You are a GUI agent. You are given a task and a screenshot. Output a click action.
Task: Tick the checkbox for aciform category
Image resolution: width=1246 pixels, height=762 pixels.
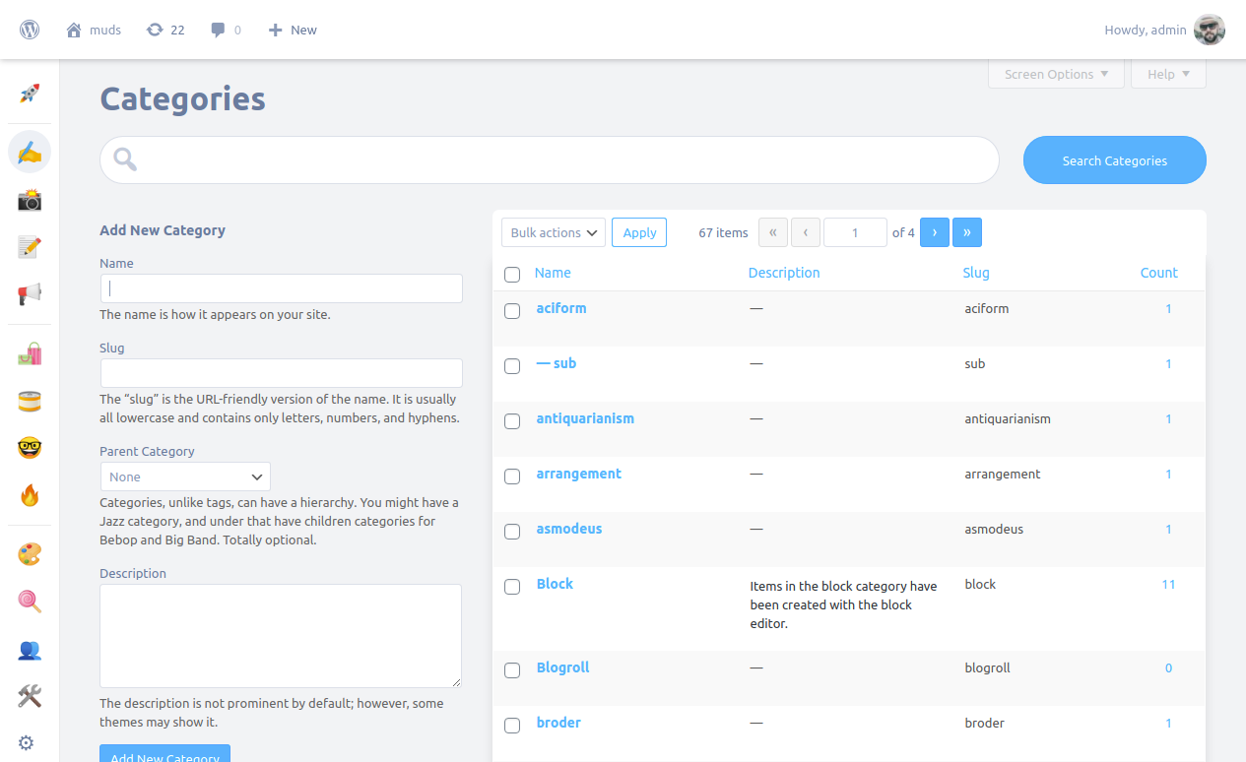512,311
